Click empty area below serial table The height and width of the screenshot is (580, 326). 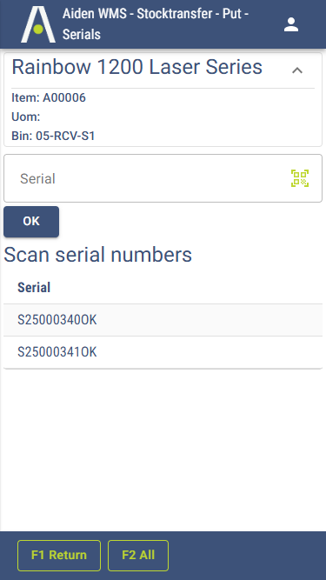click(163, 450)
